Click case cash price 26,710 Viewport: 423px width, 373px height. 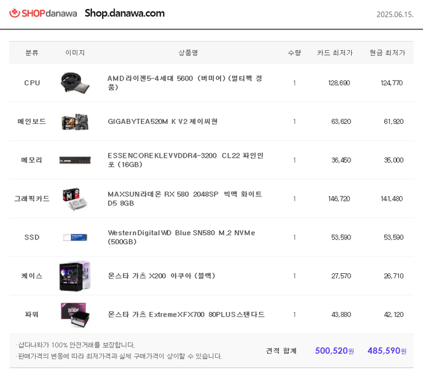click(x=393, y=276)
